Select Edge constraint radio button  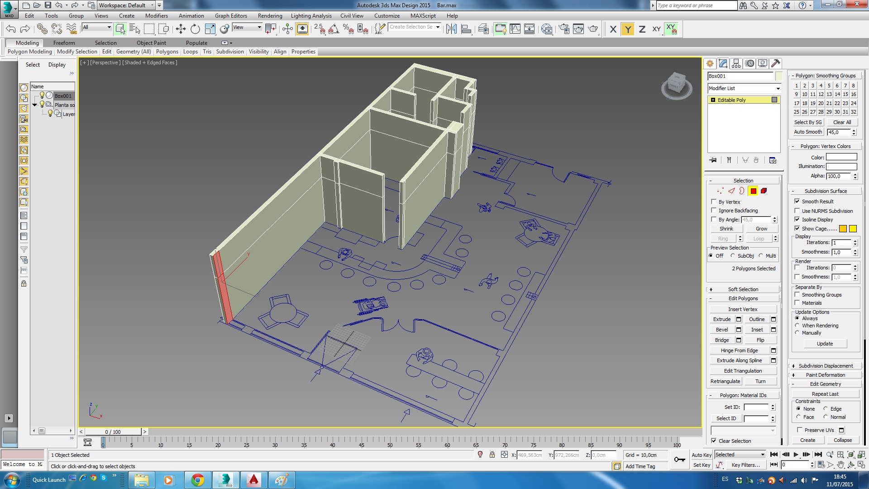coord(826,409)
